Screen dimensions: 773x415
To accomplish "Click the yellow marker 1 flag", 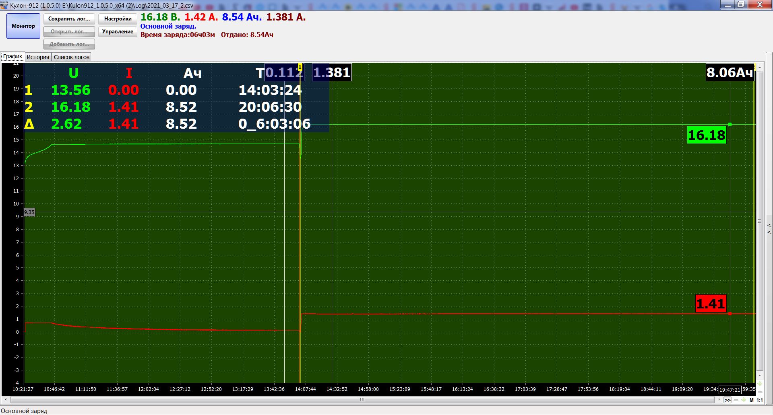I will pyautogui.click(x=300, y=67).
